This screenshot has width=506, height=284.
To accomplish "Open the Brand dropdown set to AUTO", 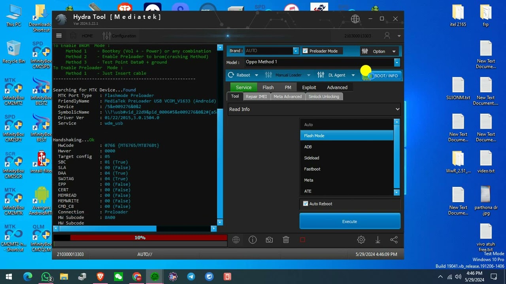I will [x=296, y=51].
